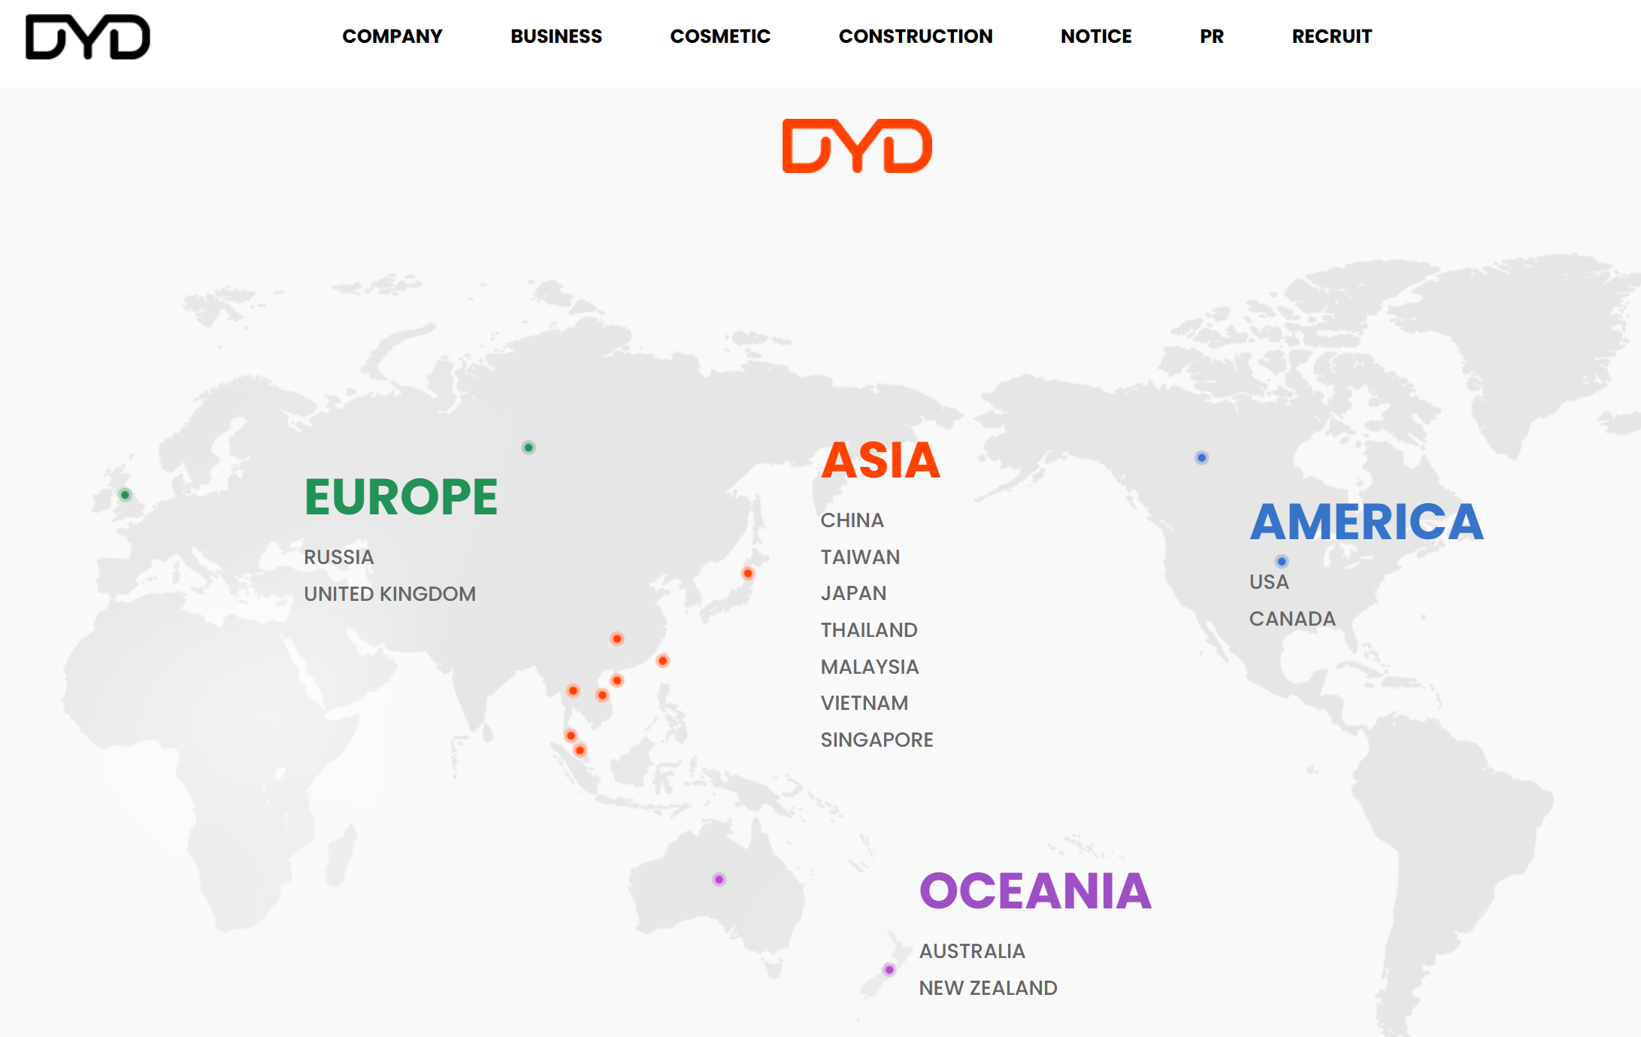The width and height of the screenshot is (1641, 1037).
Task: Click the blue map dot in Canada
Action: click(x=1201, y=457)
